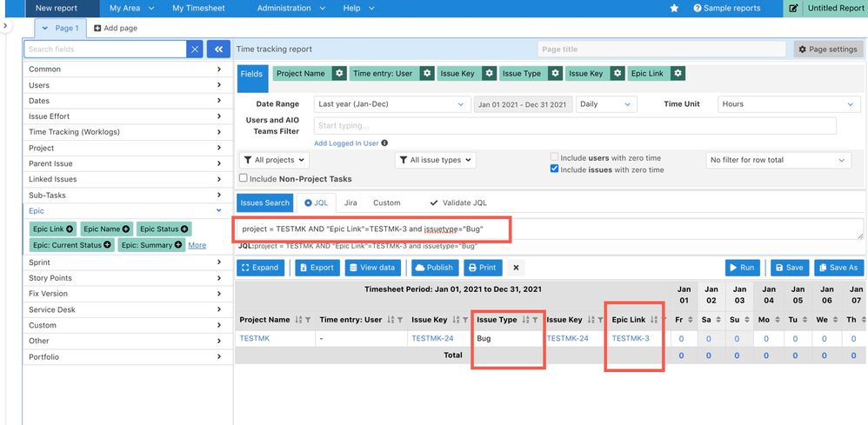The image size is (868, 425).
Task: Open the Time Unit Hours dropdown
Action: point(788,104)
